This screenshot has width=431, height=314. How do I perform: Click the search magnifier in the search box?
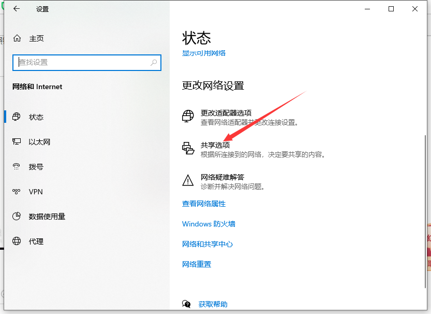point(153,62)
